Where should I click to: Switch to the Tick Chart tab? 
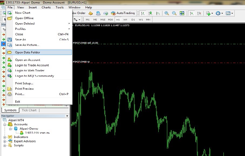[29, 110]
